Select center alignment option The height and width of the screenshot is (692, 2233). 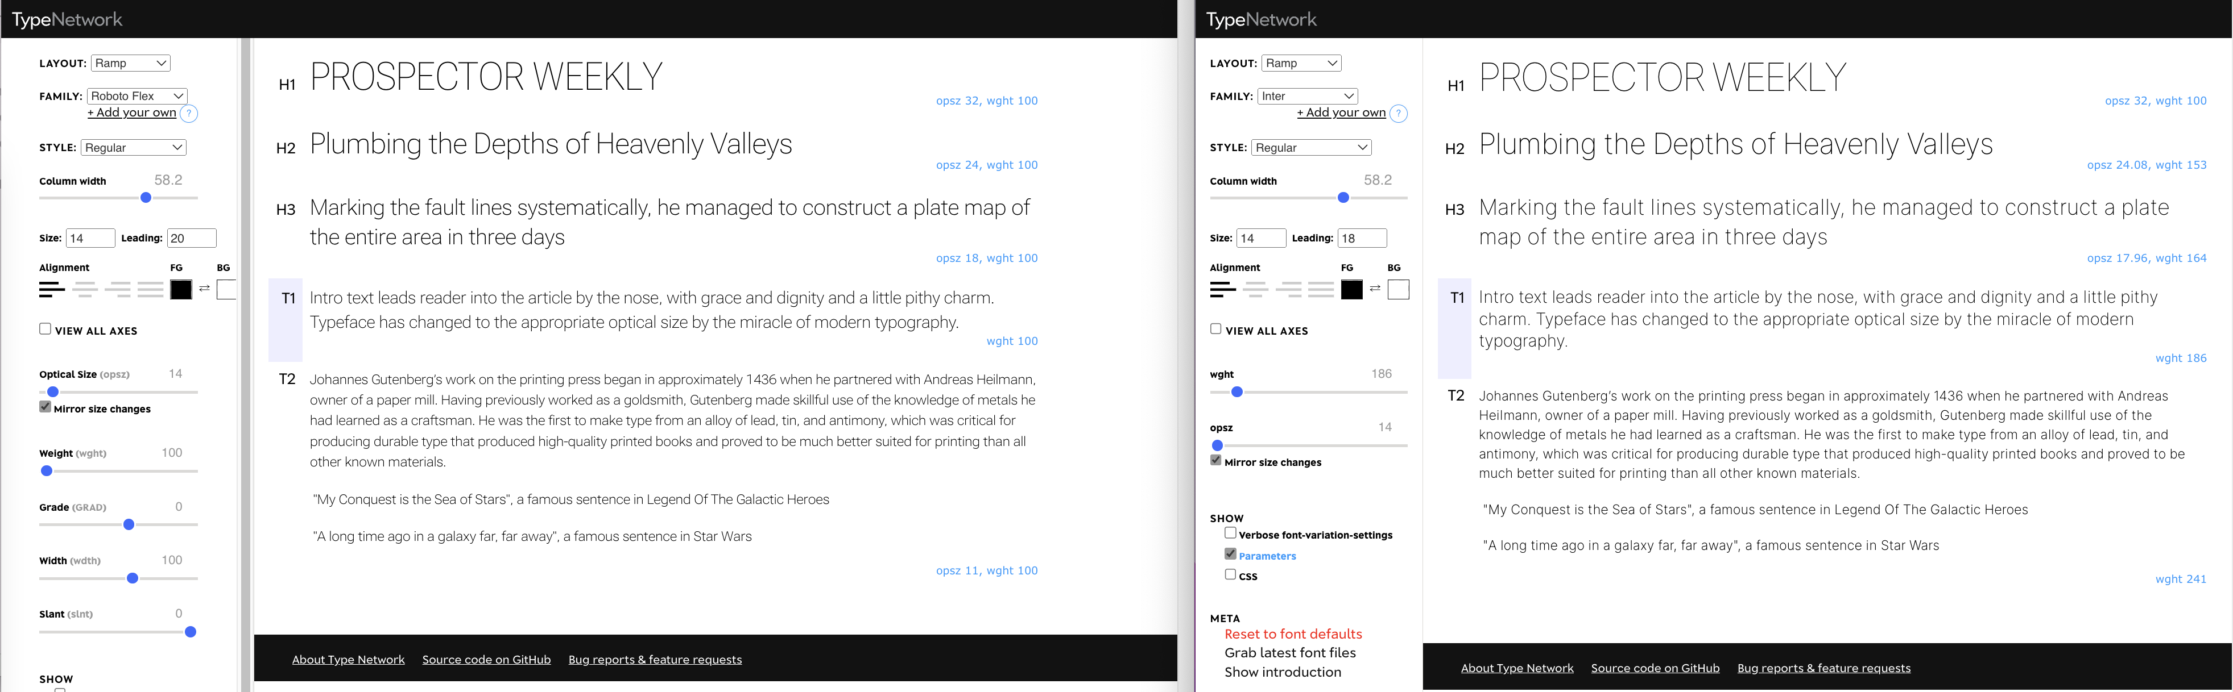tap(85, 290)
